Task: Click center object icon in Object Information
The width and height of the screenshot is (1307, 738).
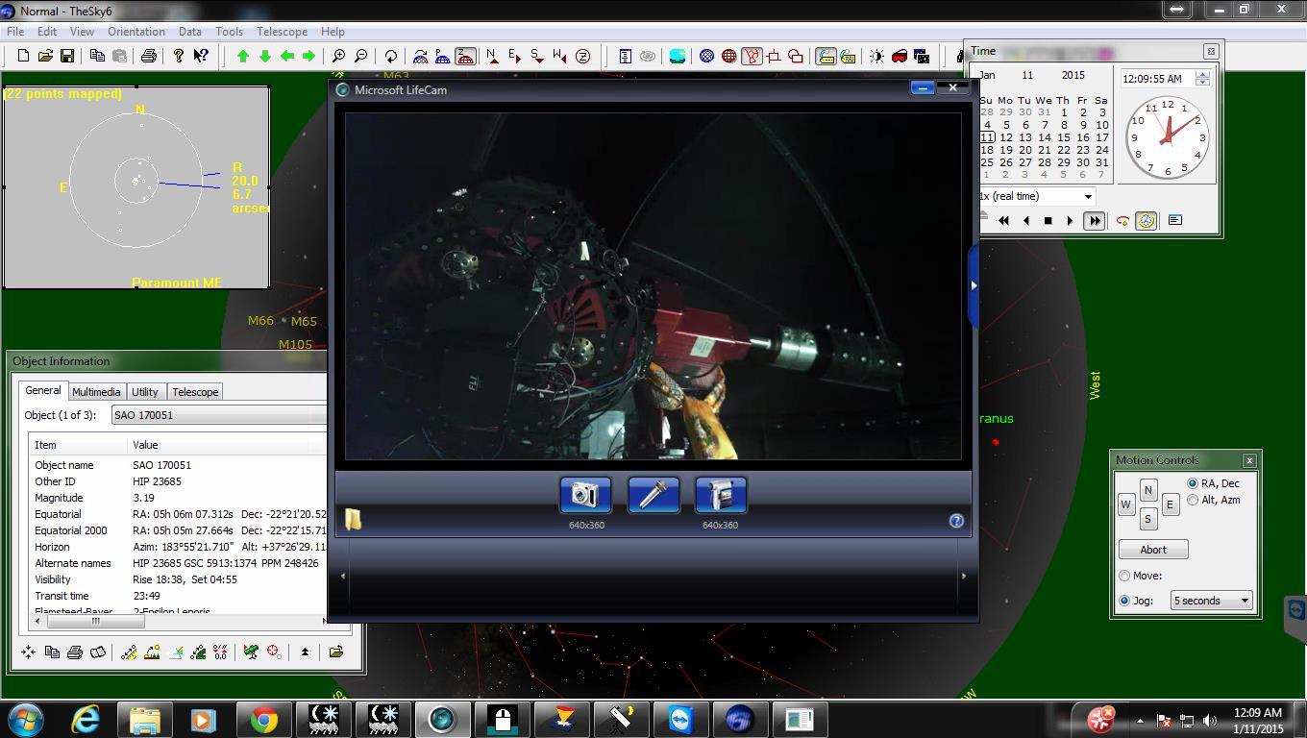Action: [x=28, y=652]
